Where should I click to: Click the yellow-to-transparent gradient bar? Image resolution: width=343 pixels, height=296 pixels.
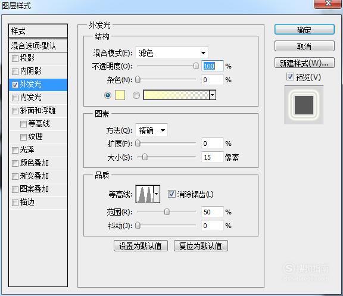coord(176,95)
